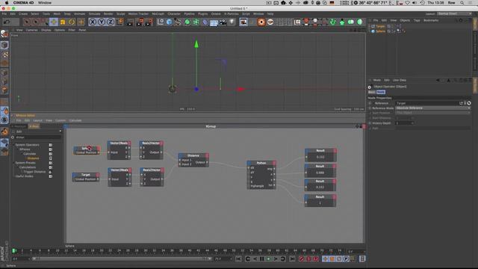Click the orange highlighted plugin icon

261,22
